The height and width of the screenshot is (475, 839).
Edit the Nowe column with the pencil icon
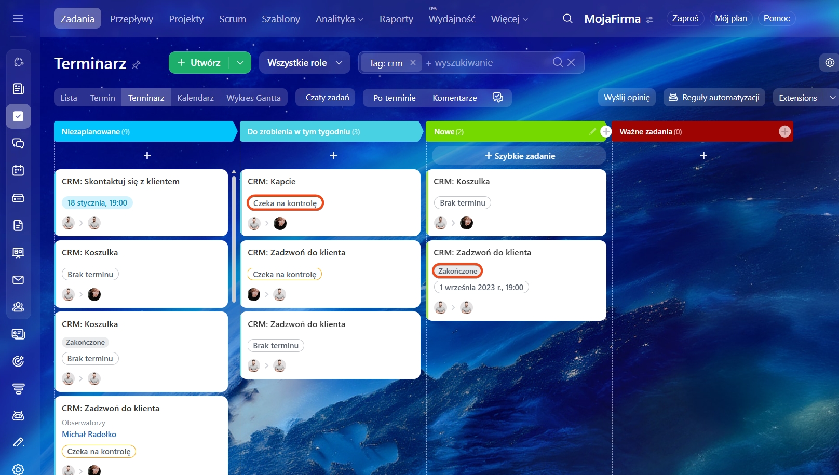coord(592,132)
